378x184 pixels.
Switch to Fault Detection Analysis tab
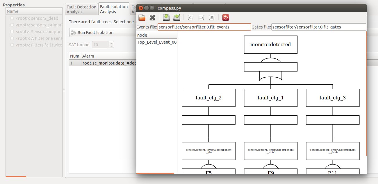click(81, 9)
